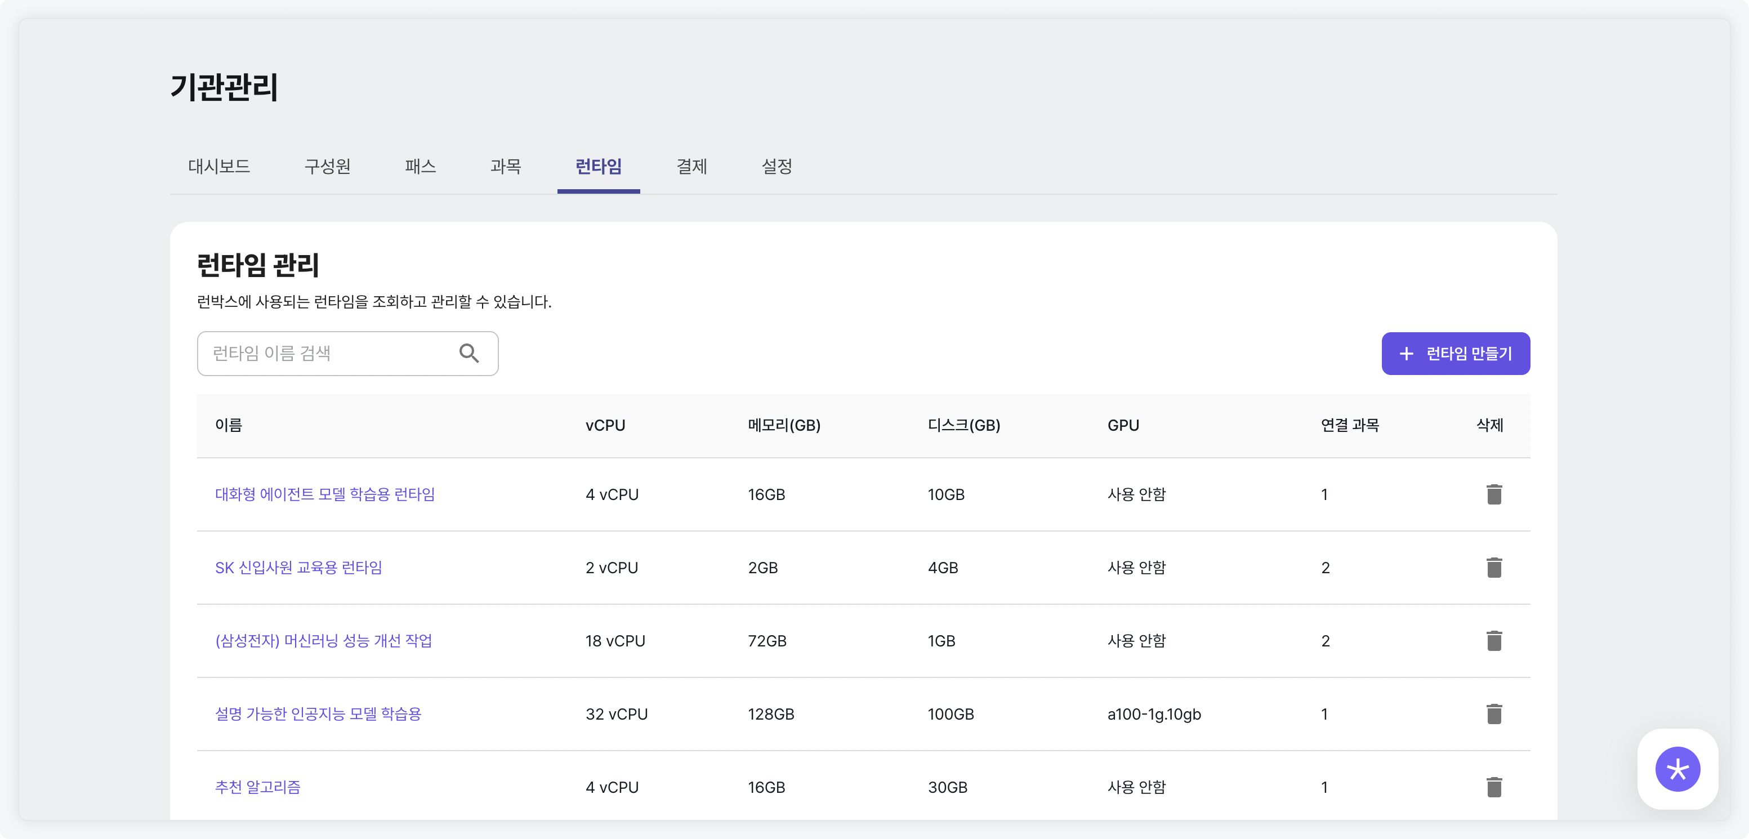1749x839 pixels.
Task: Click the 기관관리 page title
Action: point(224,87)
